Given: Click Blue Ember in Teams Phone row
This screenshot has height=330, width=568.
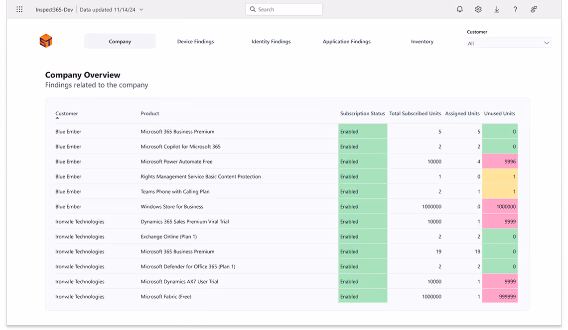Looking at the screenshot, I should (68, 191).
